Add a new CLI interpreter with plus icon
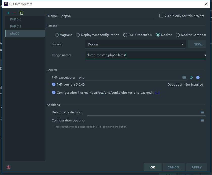 coord(8,13)
